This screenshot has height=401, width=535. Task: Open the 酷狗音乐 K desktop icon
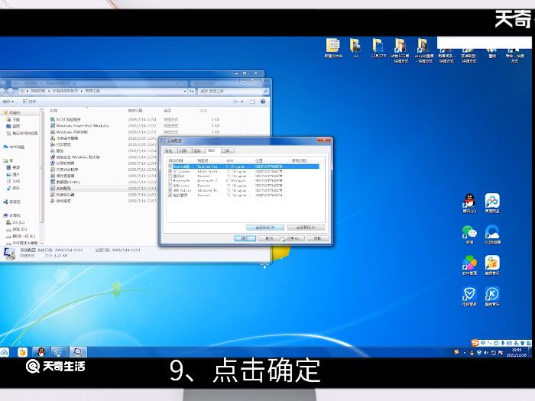[492, 296]
